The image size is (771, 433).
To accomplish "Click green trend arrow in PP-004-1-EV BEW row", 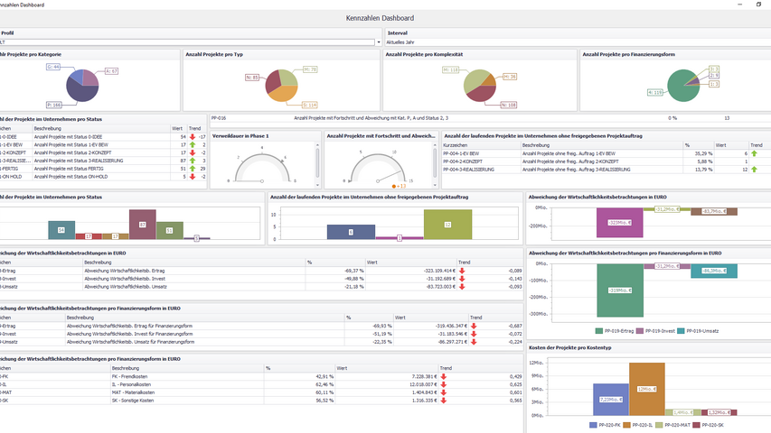I will pos(753,153).
